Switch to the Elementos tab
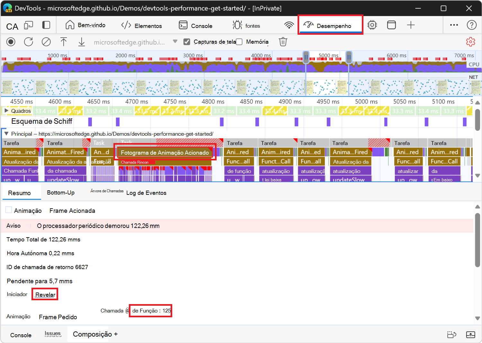 pyautogui.click(x=141, y=25)
